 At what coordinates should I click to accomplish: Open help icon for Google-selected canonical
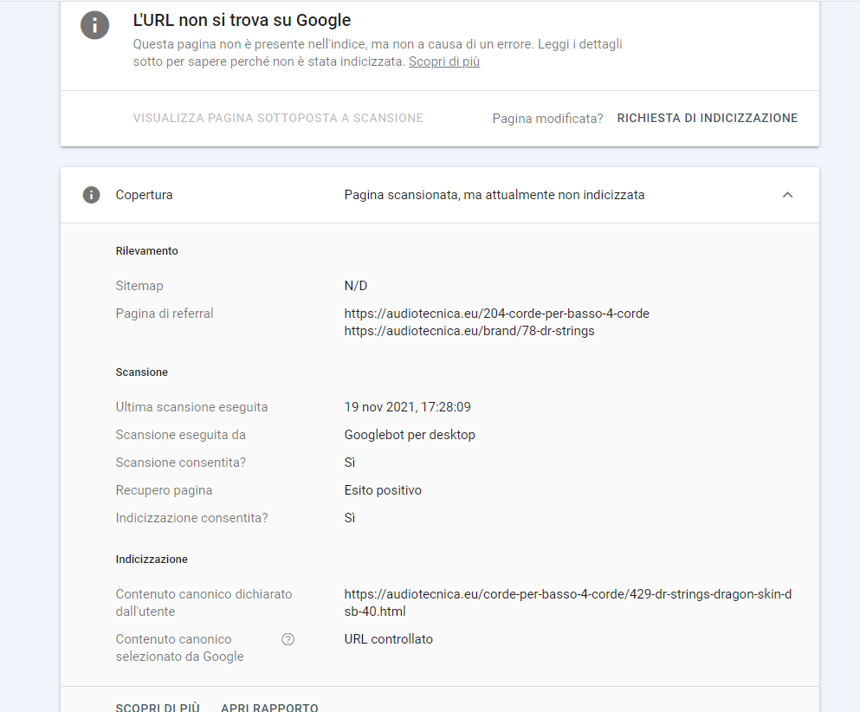tap(288, 639)
